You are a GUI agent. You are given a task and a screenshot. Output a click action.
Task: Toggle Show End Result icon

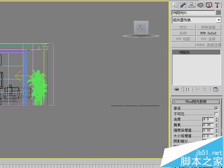pos(187,89)
